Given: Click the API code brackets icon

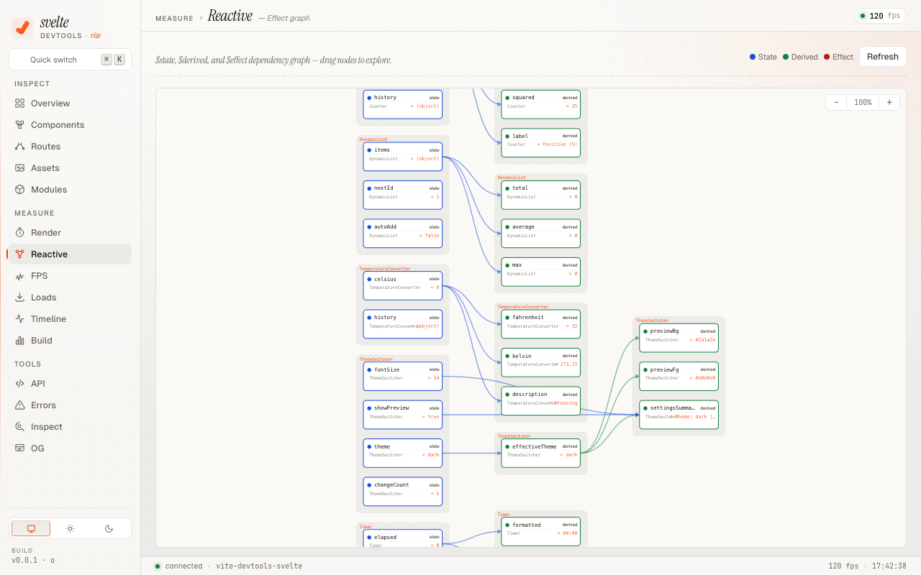Looking at the screenshot, I should pos(20,384).
